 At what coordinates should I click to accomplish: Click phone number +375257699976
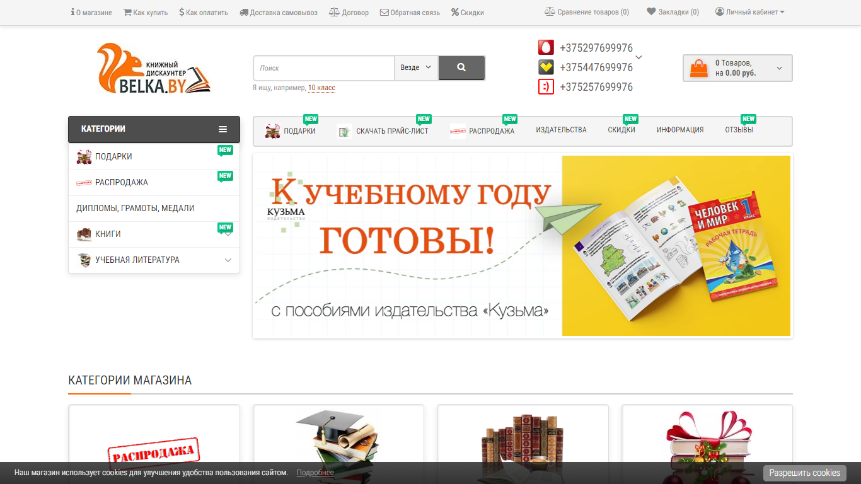pos(596,87)
